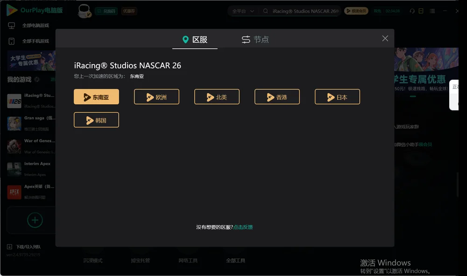
Task: Switch to the 区服 tab
Action: point(195,40)
